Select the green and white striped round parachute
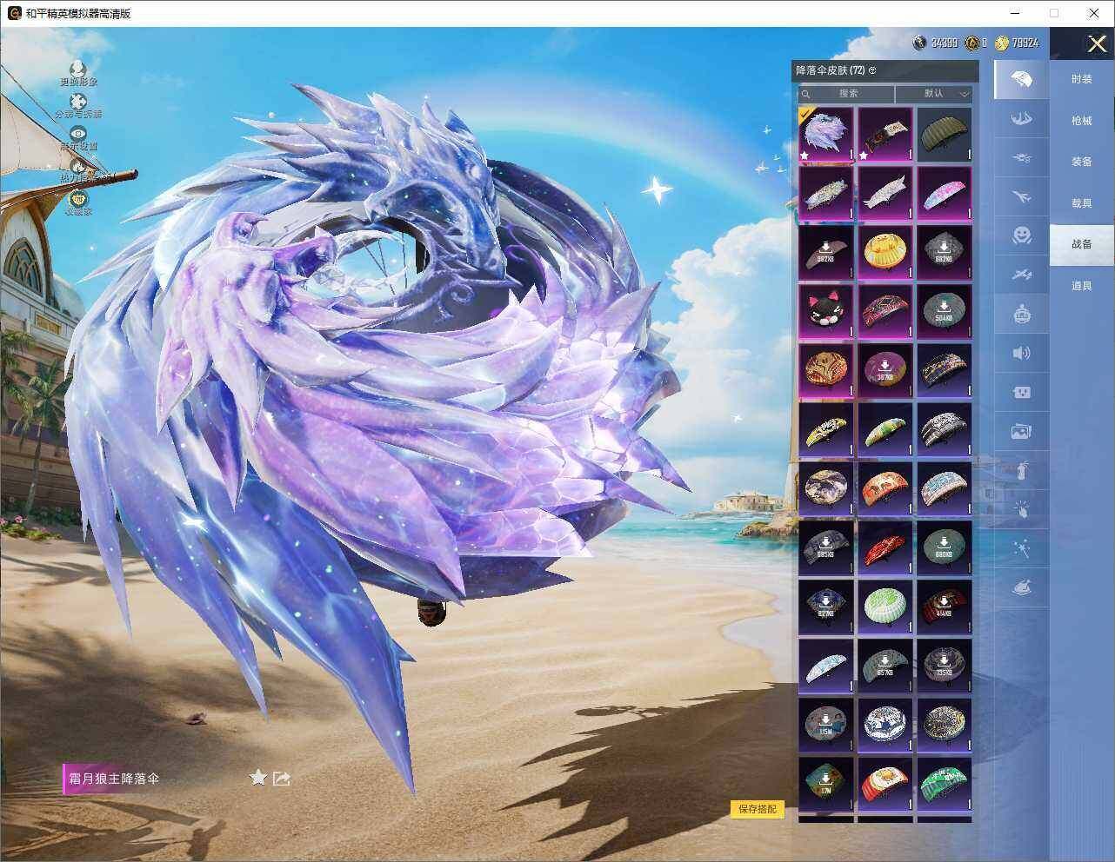 (885, 607)
